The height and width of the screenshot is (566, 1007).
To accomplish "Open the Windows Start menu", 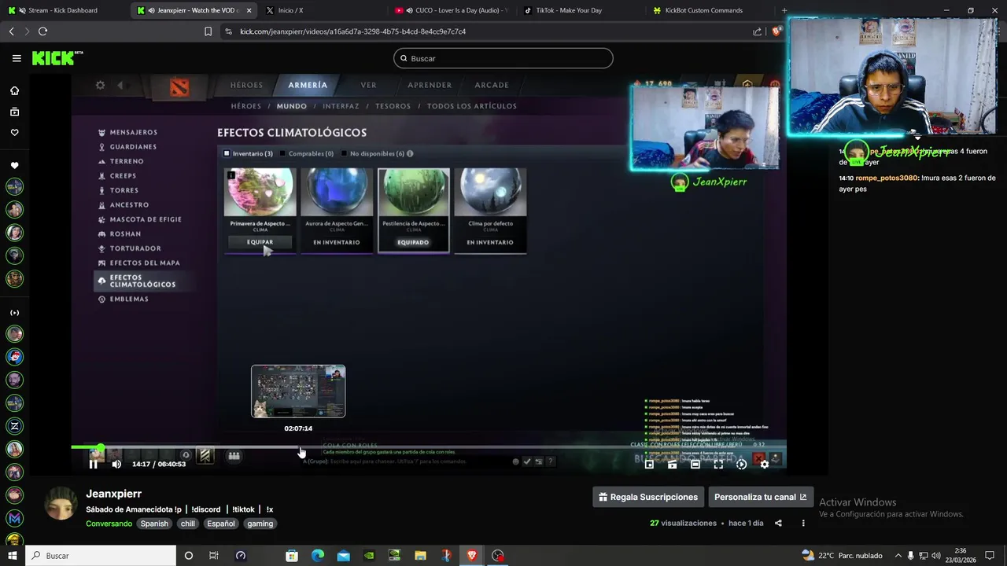I will 12,555.
